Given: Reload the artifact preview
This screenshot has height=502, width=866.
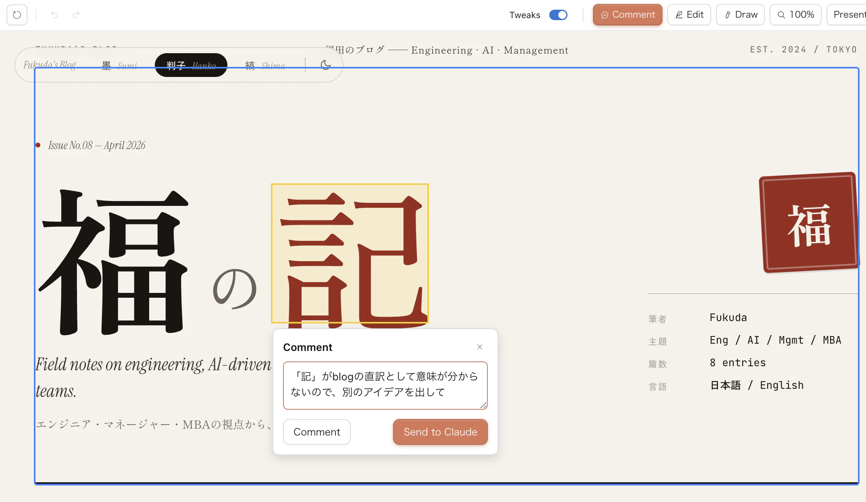Looking at the screenshot, I should [x=17, y=15].
